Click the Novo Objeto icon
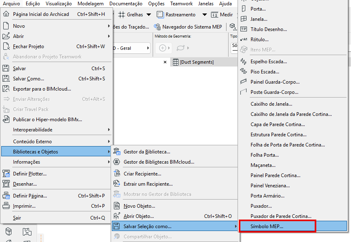Viewport: 351px width, 242px height. pyautogui.click(x=117, y=206)
